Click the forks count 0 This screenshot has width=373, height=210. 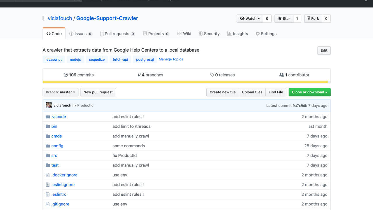click(326, 18)
